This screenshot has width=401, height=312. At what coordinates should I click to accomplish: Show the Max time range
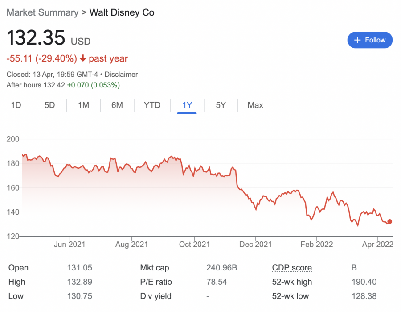pyautogui.click(x=255, y=105)
